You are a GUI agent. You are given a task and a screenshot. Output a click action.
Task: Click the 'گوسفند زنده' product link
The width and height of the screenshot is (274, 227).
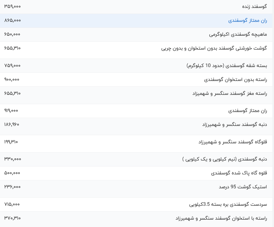(x=254, y=7)
